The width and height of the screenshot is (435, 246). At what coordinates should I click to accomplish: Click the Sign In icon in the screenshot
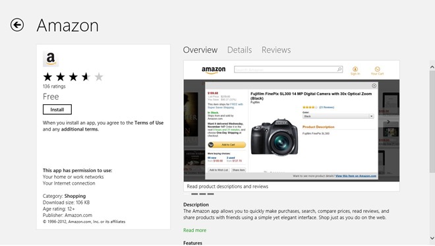pos(355,71)
